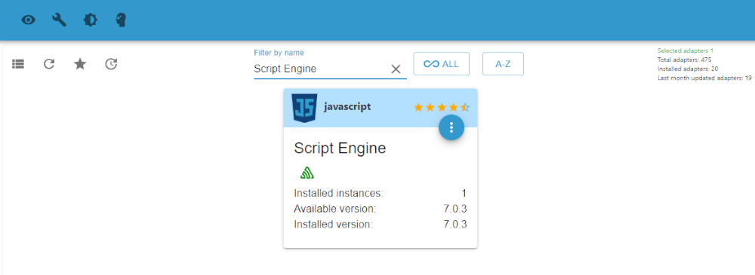Click the head profile icon in header
This screenshot has height=275, width=755.
click(121, 20)
